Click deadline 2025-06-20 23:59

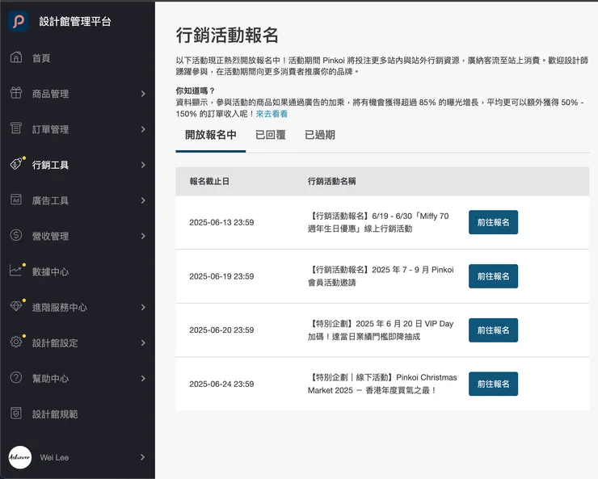point(221,330)
